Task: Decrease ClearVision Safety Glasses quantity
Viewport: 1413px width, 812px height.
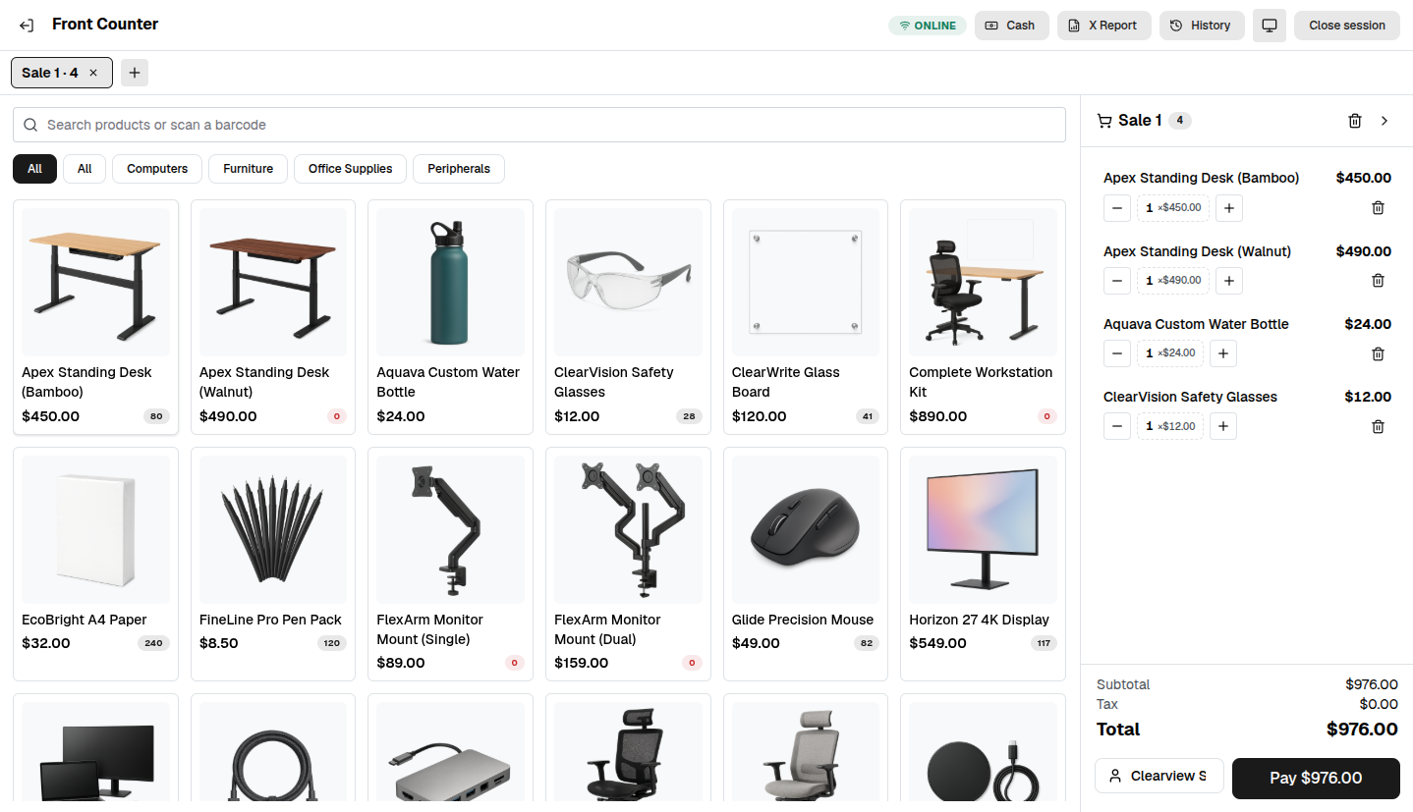Action: click(x=1117, y=426)
